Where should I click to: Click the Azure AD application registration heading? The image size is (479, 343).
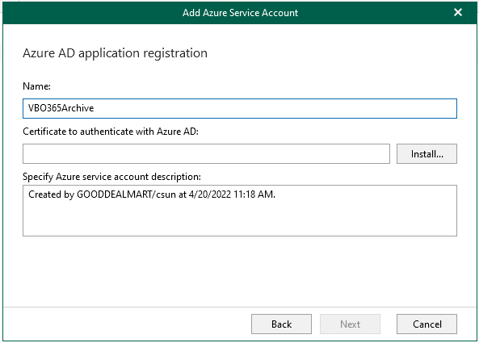click(x=115, y=53)
